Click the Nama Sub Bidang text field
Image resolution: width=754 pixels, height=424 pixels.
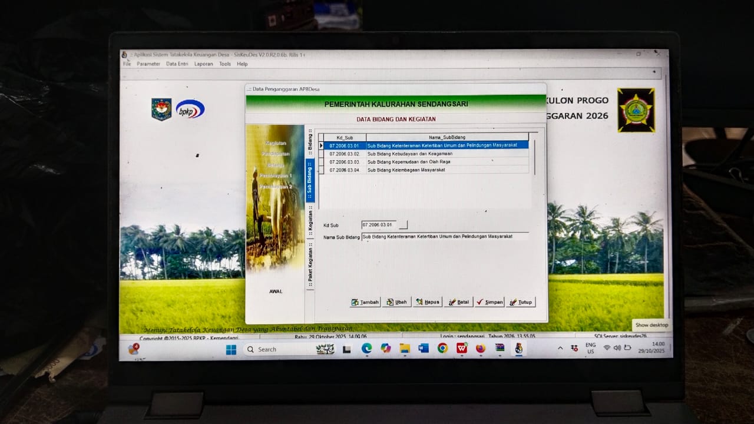[x=445, y=237]
